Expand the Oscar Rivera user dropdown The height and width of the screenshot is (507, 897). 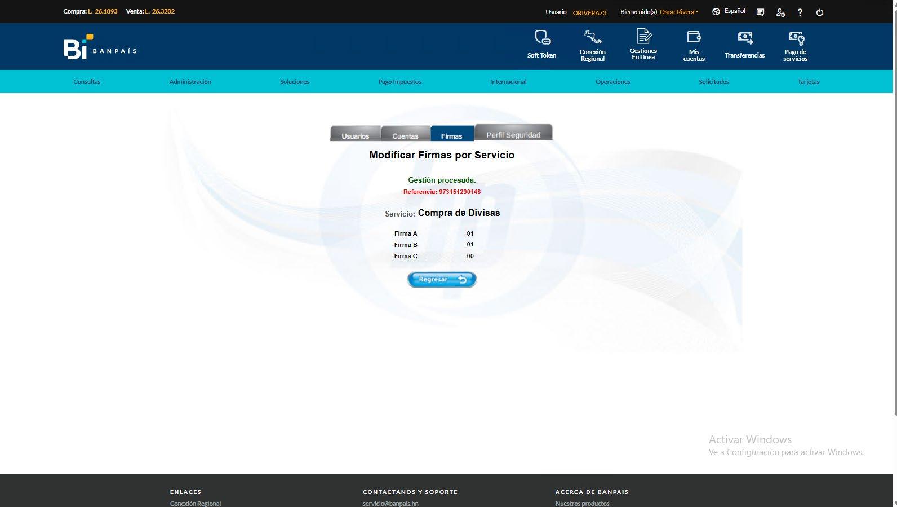click(x=679, y=12)
